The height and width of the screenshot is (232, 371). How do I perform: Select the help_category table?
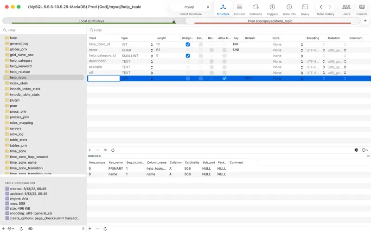(21, 61)
